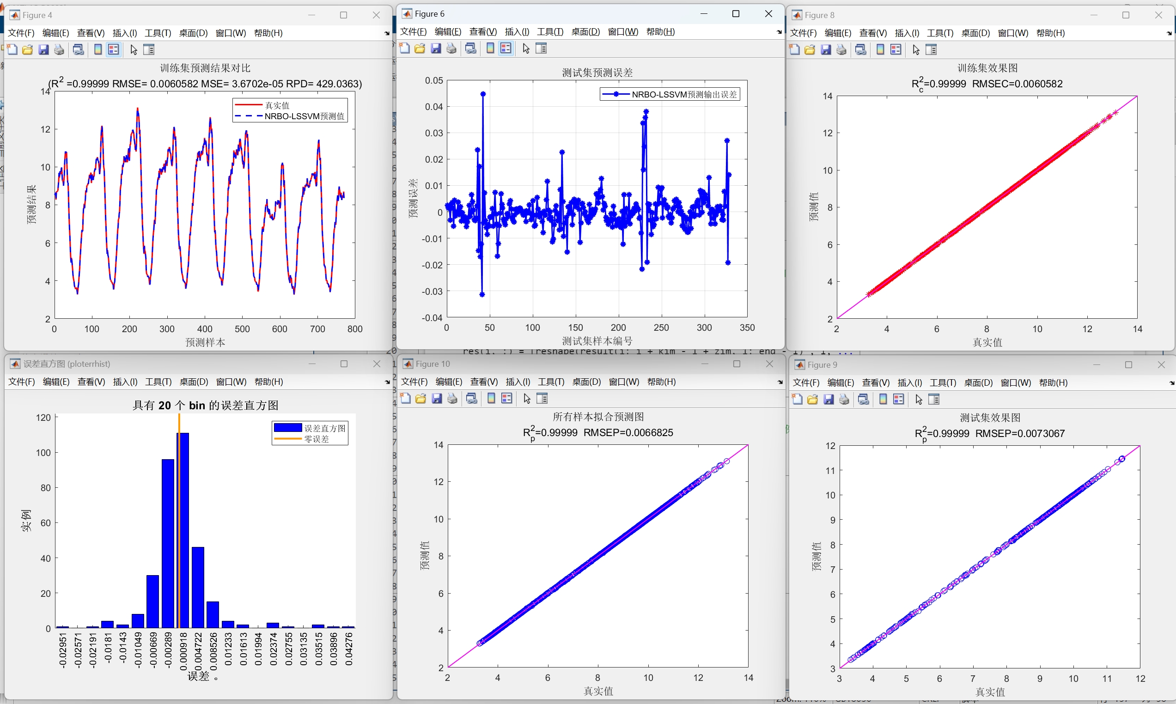Click Open File icon in Figure 6 toolbar

(x=420, y=49)
